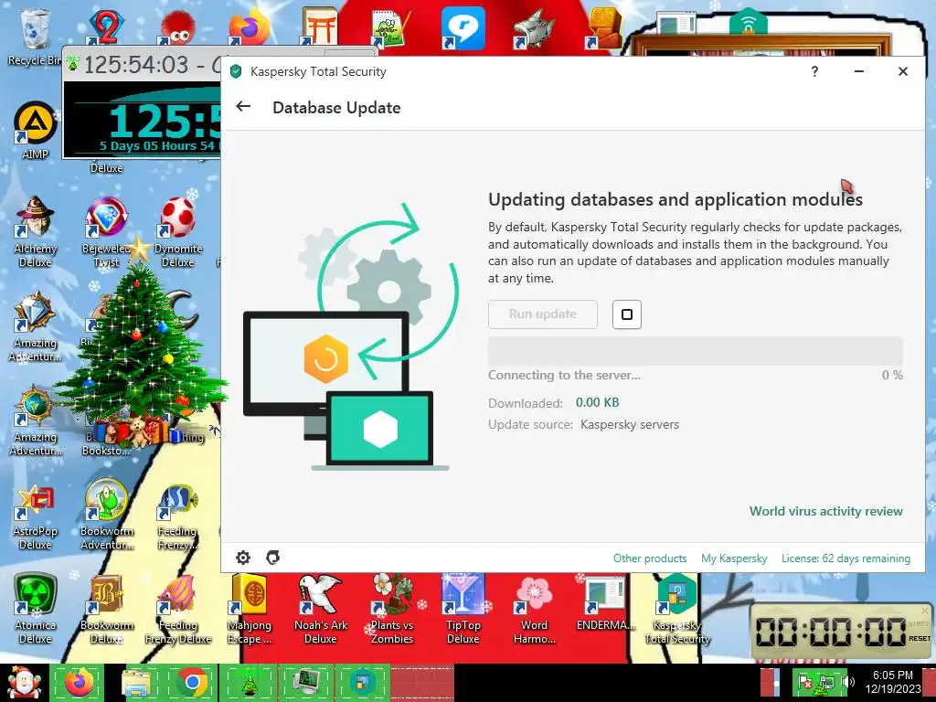This screenshot has width=936, height=702.
Task: Click the Kaspersky servers update source text
Action: tap(630, 424)
